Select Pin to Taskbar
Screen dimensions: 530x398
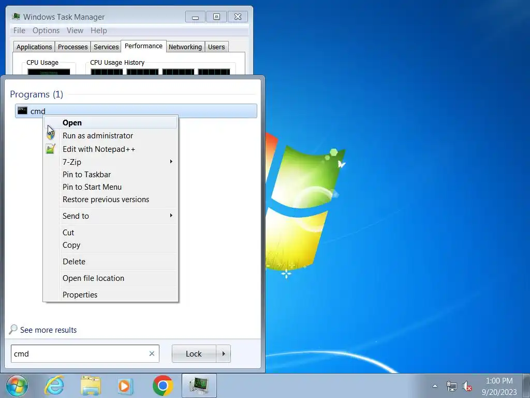pyautogui.click(x=111, y=174)
